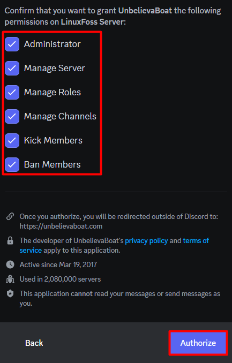Image resolution: width=232 pixels, height=363 pixels.
Task: Click the Manage Channels label text
Action: 60,116
